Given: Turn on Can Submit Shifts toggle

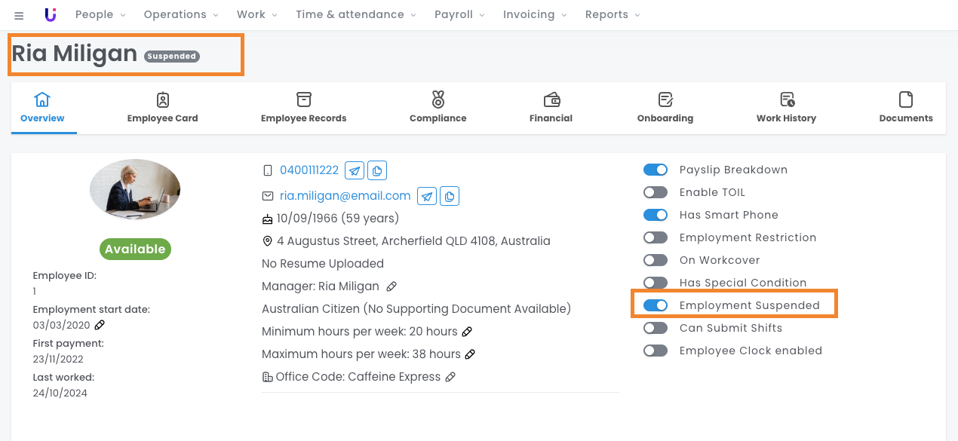Looking at the screenshot, I should coord(656,328).
